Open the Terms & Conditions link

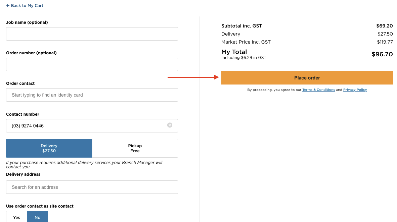pos(318,90)
